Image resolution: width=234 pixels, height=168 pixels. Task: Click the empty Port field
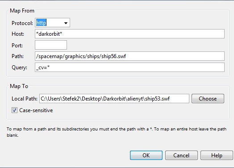pyautogui.click(x=51, y=45)
